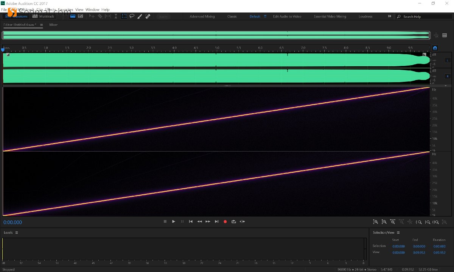The height and width of the screenshot is (272, 454).
Task: Select the Paintbrush Selection tool
Action: point(140,16)
